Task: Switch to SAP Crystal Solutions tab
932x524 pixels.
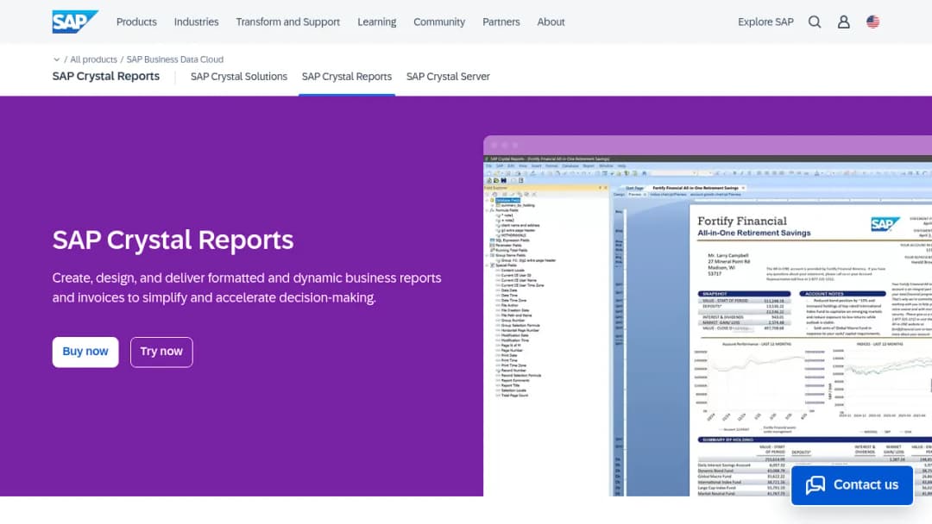Action: pyautogui.click(x=239, y=77)
